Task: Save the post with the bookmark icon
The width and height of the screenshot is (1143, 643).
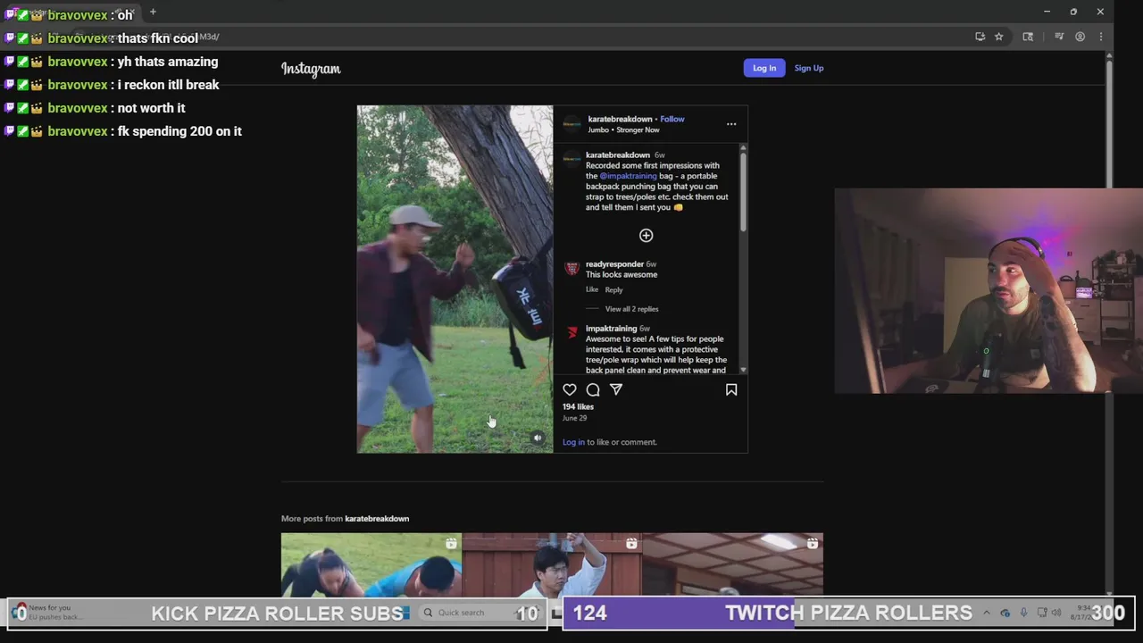Action: 731,389
